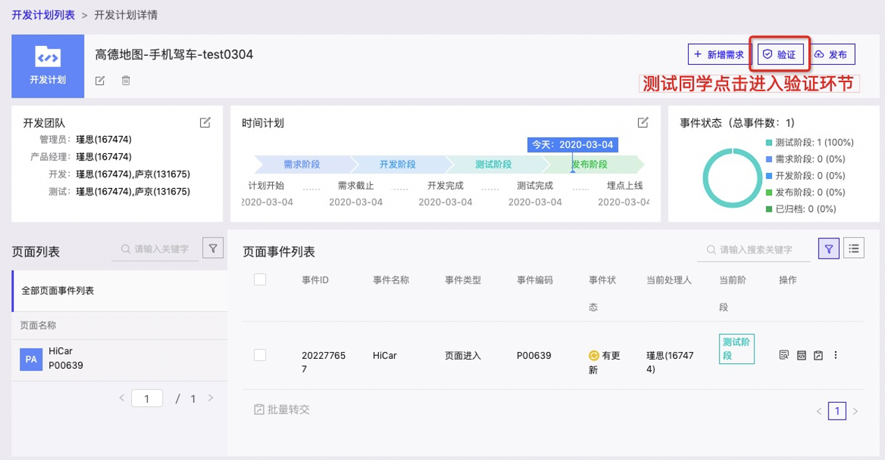Click the 验证 button
This screenshot has height=460, width=885.
point(780,54)
